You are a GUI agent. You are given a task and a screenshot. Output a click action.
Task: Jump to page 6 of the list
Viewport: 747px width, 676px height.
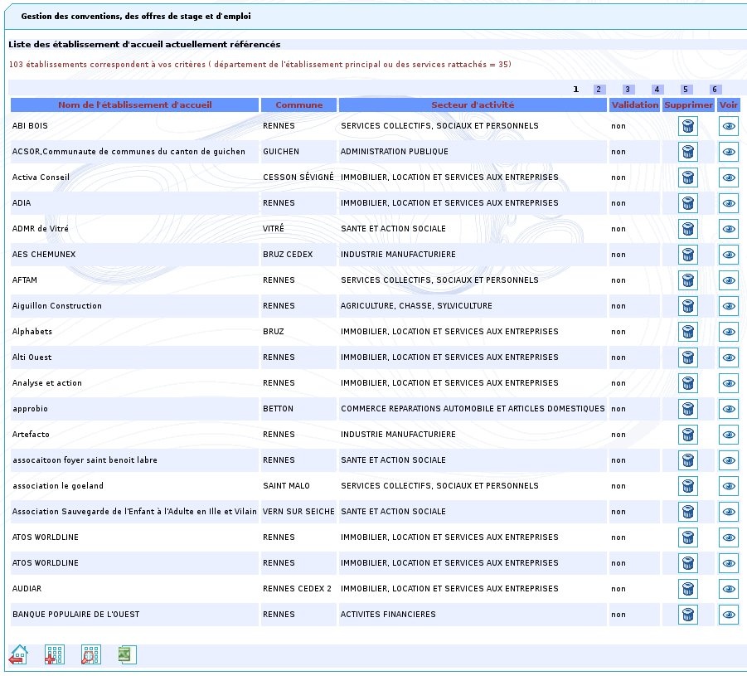tap(715, 90)
